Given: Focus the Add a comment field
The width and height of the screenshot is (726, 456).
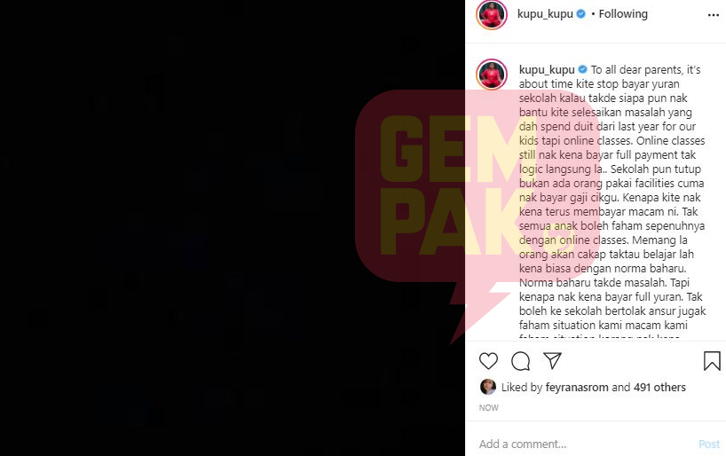Looking at the screenshot, I should click(x=583, y=444).
